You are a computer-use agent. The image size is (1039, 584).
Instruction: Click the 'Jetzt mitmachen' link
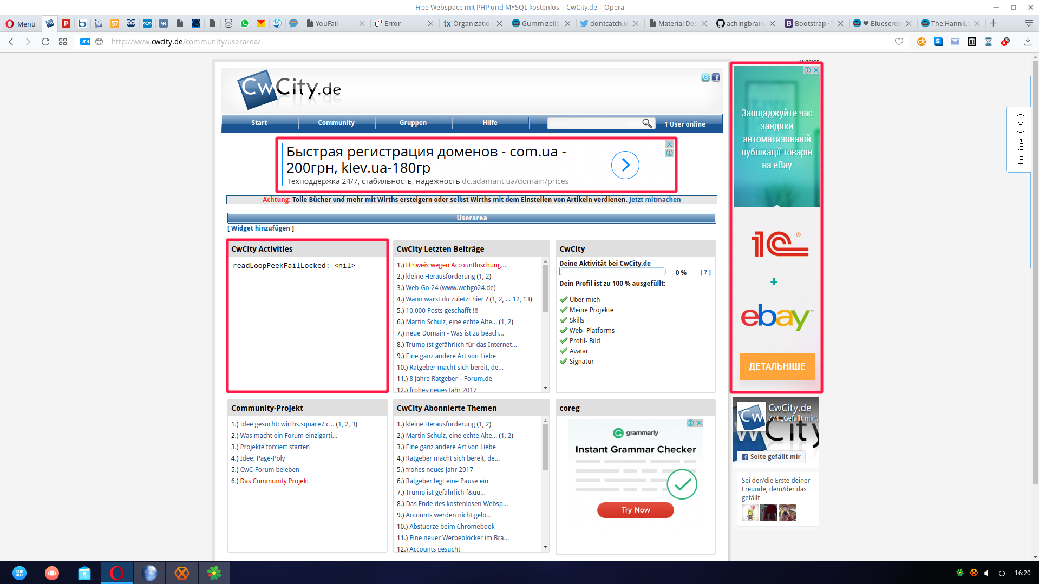(655, 200)
